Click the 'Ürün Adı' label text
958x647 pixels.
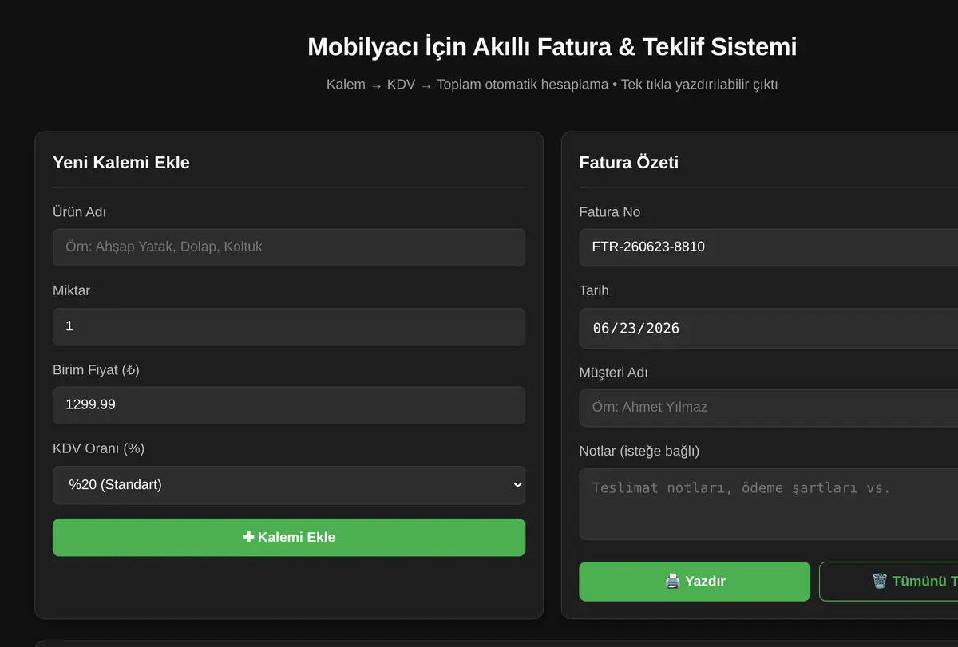79,212
